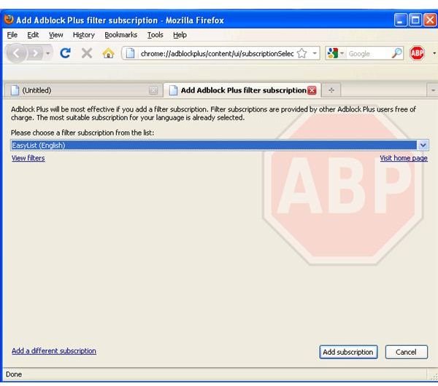Open the Google search engine selector
Image resolution: width=438 pixels, height=386 pixels.
tap(335, 53)
